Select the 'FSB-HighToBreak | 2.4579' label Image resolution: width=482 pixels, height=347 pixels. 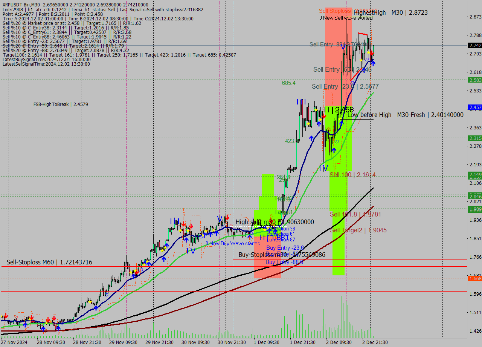tap(61, 104)
